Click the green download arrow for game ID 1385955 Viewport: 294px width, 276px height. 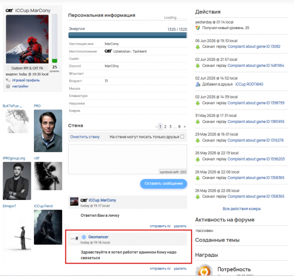197,122
